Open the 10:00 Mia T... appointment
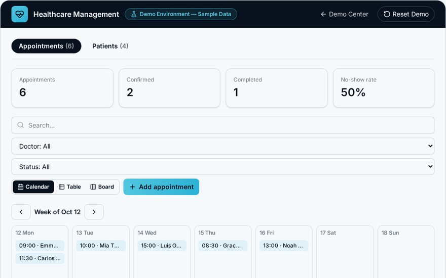 coord(101,246)
